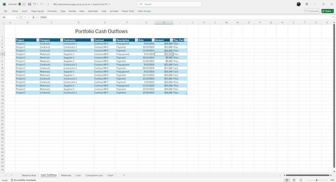The image size is (336, 182).
Task: Switch to the Comulative cost sheet
Action: (x=94, y=175)
